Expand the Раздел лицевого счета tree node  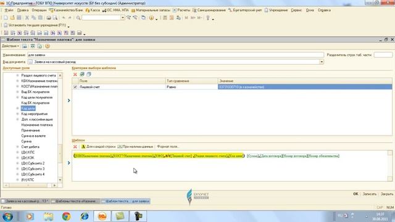(18, 75)
